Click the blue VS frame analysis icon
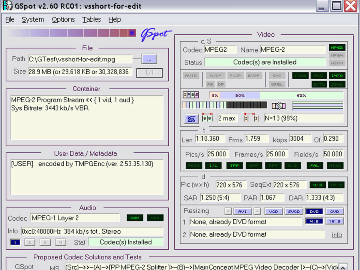Viewport: 360px width, 270px height. coord(191,119)
